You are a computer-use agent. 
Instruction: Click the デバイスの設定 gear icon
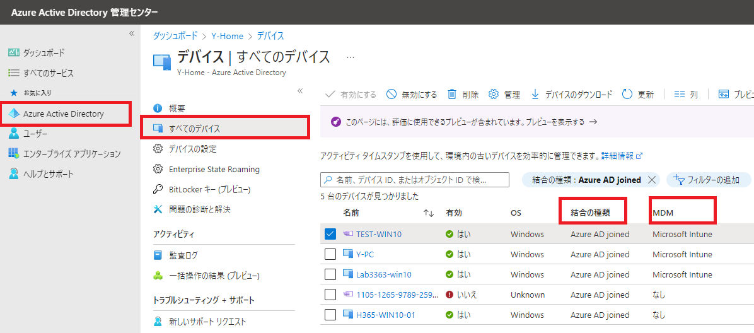click(158, 149)
